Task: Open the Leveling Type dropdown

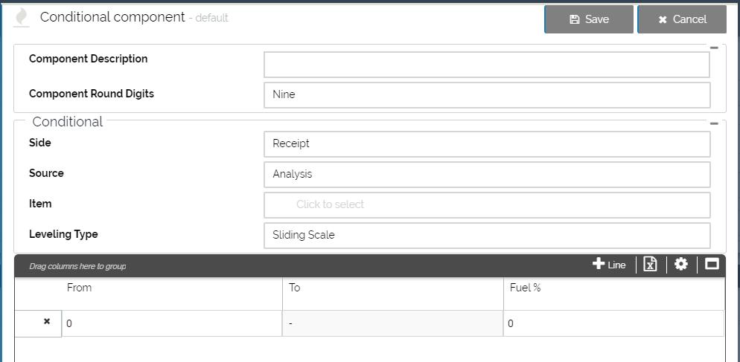Action: coord(487,236)
